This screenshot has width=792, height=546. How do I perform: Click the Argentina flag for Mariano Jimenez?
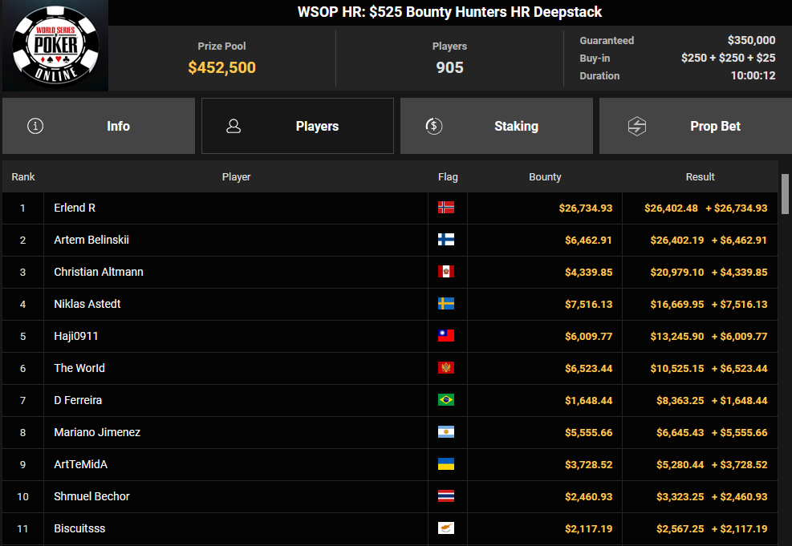tap(446, 432)
